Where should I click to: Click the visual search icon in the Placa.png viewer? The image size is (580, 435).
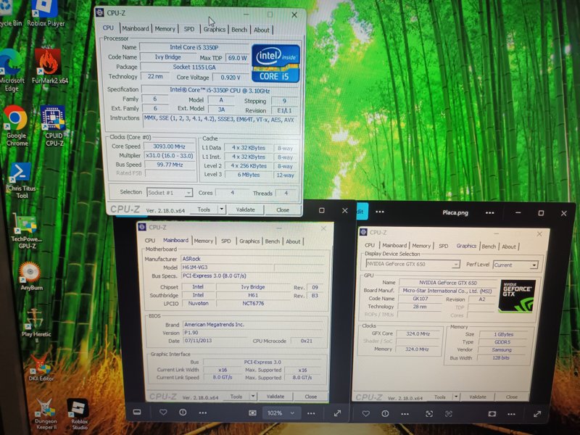click(x=429, y=414)
